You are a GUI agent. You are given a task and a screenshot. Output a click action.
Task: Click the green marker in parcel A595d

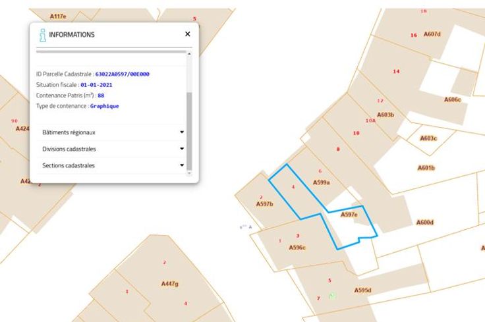[333, 296]
